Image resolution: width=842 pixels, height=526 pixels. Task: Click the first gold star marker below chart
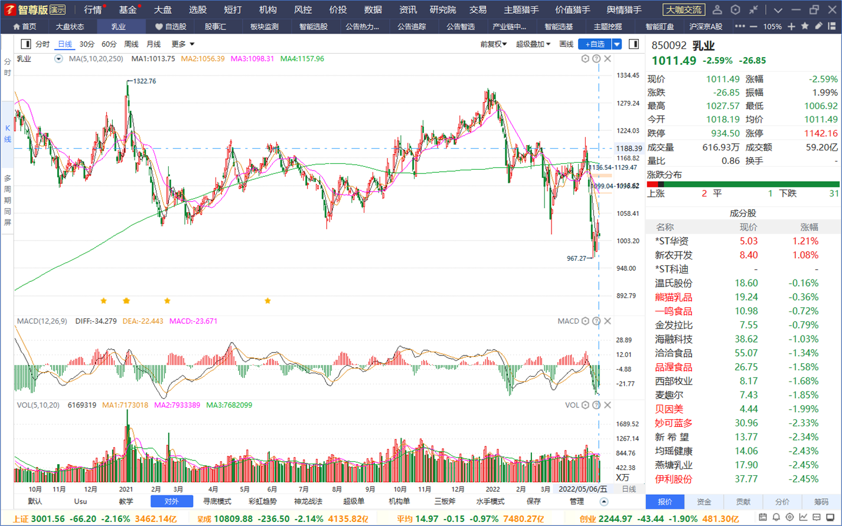tap(104, 301)
